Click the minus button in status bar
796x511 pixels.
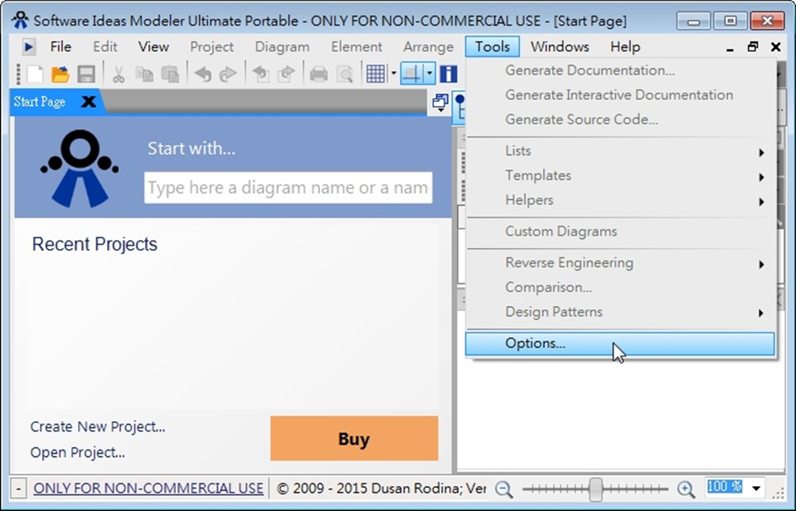[18, 489]
